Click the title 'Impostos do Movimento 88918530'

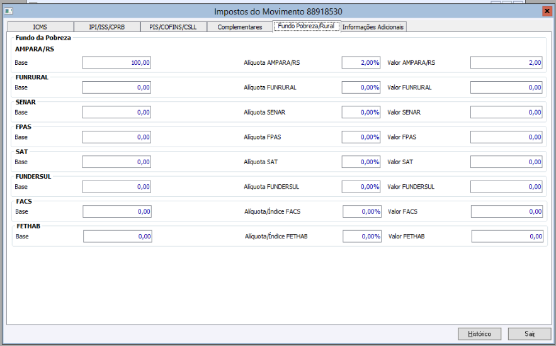coord(278,12)
